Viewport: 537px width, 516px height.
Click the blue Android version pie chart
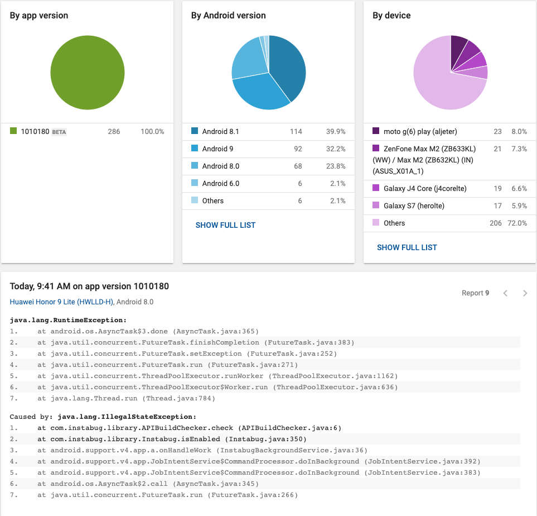(x=269, y=73)
